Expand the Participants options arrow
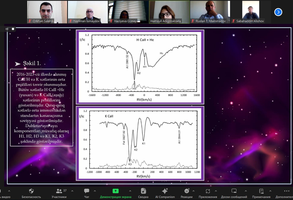 click(72, 191)
